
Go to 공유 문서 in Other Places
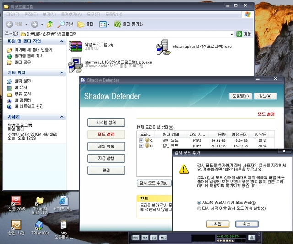[x=22, y=94]
